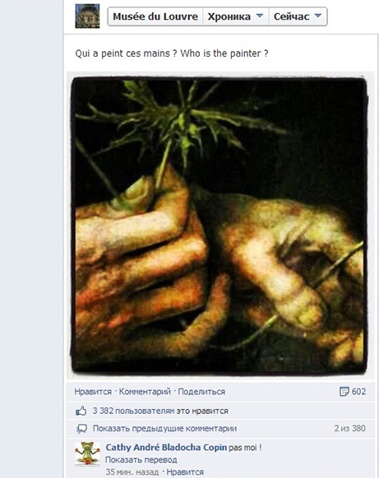Click the 35 мин. назад timestamp

pos(132,472)
